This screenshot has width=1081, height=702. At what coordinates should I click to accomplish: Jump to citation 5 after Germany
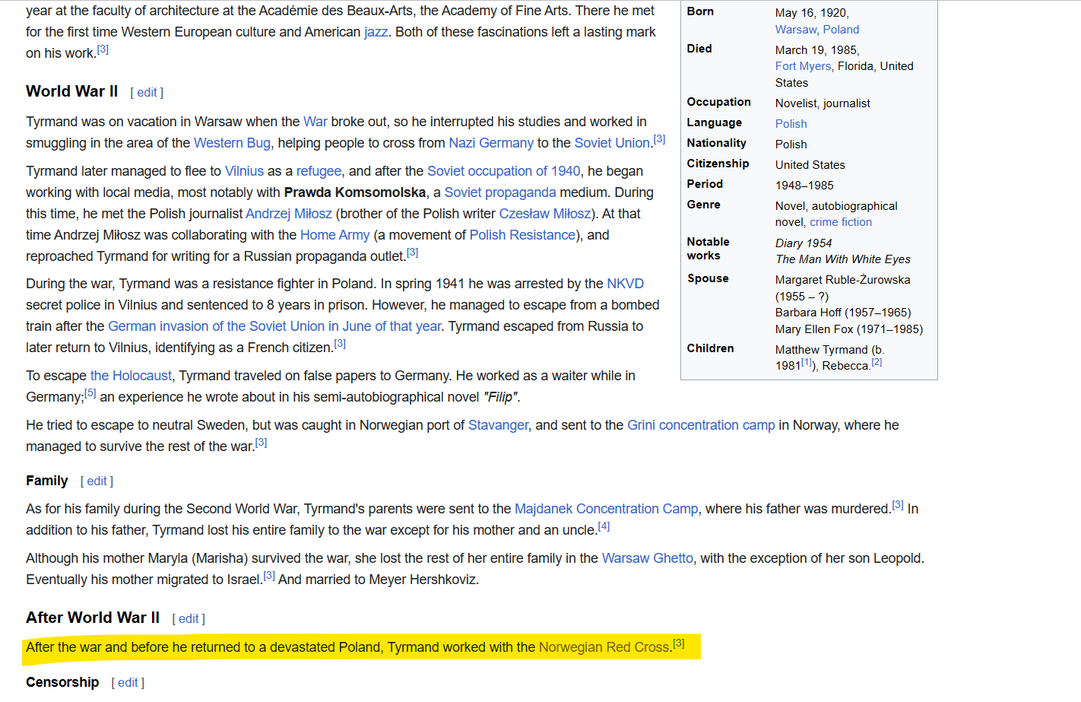pyautogui.click(x=90, y=393)
